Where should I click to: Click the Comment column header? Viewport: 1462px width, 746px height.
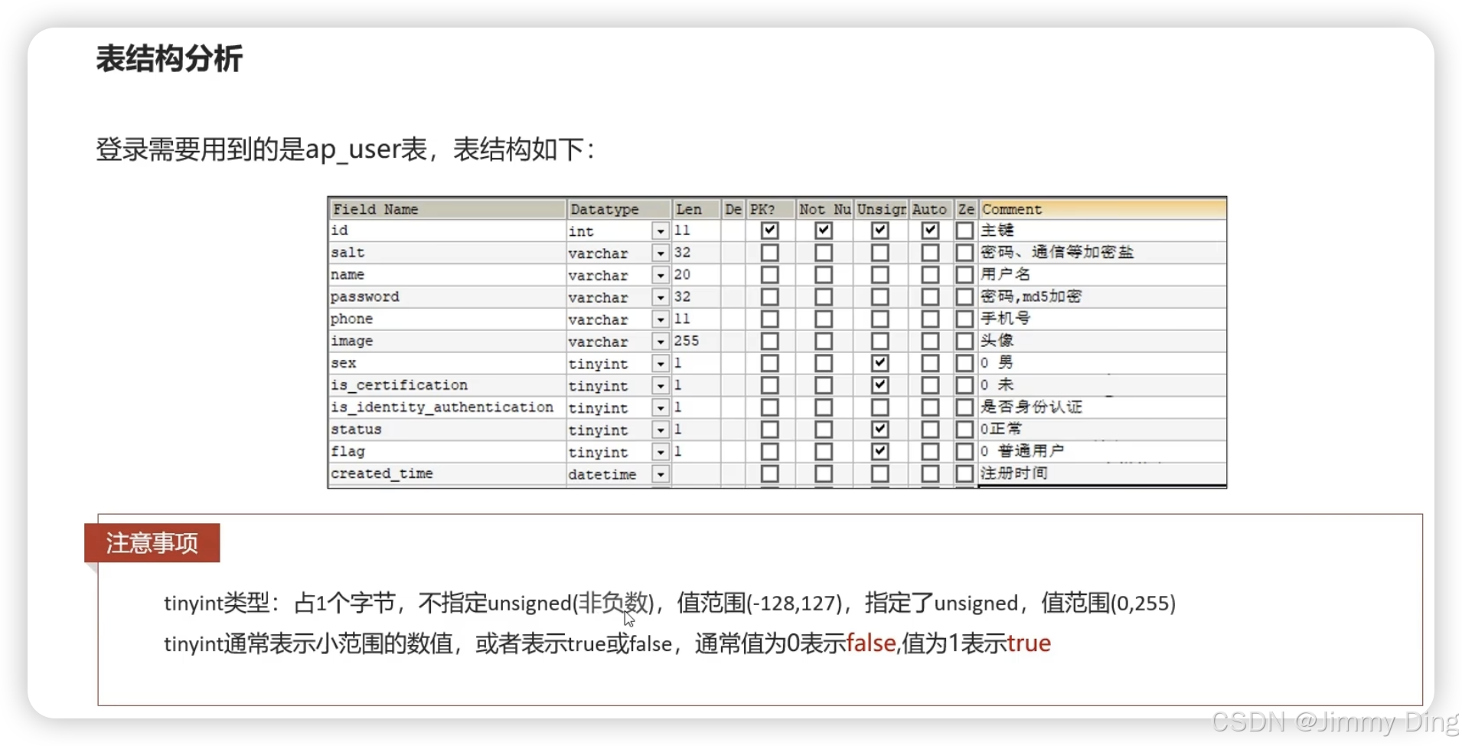coord(1102,209)
